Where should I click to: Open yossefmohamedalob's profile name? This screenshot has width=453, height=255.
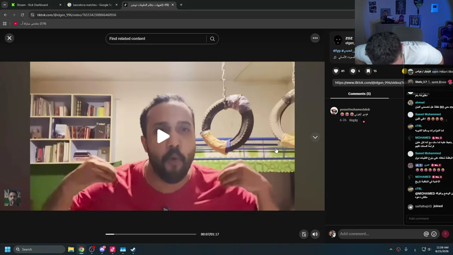coord(355,109)
